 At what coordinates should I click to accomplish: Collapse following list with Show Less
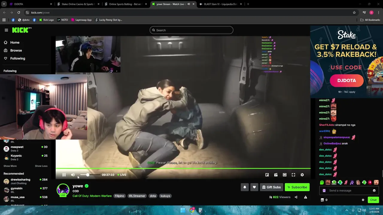click(41, 166)
